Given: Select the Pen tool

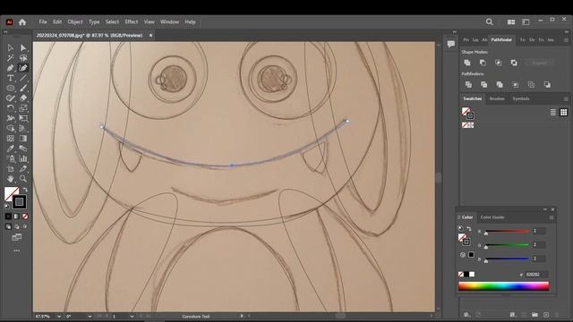Looking at the screenshot, I should [10, 68].
